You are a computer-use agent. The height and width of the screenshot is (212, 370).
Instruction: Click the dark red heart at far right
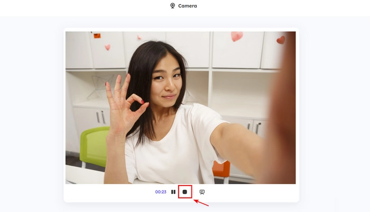tap(281, 40)
